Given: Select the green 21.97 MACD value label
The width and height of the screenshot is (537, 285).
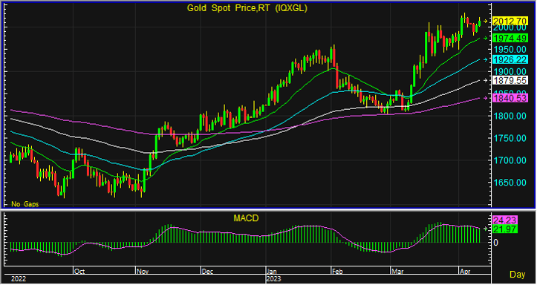Looking at the screenshot, I should click(x=505, y=229).
